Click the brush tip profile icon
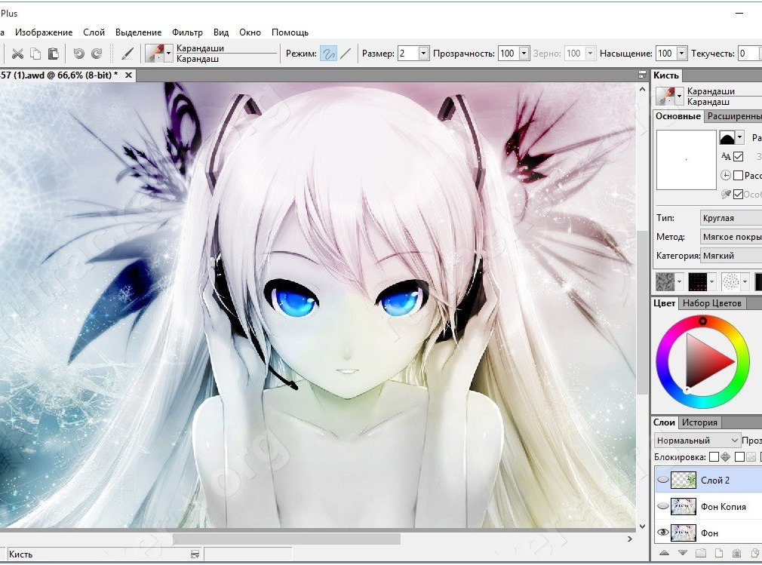This screenshot has height=565, width=762. click(x=727, y=137)
